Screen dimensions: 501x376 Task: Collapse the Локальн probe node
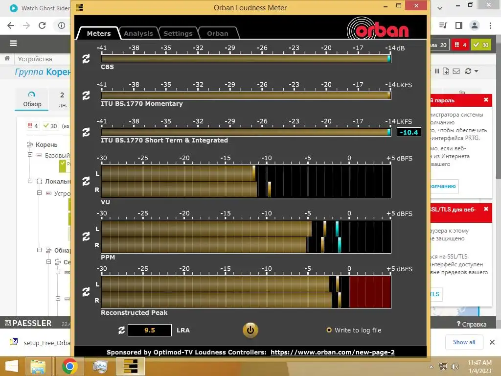(x=30, y=181)
